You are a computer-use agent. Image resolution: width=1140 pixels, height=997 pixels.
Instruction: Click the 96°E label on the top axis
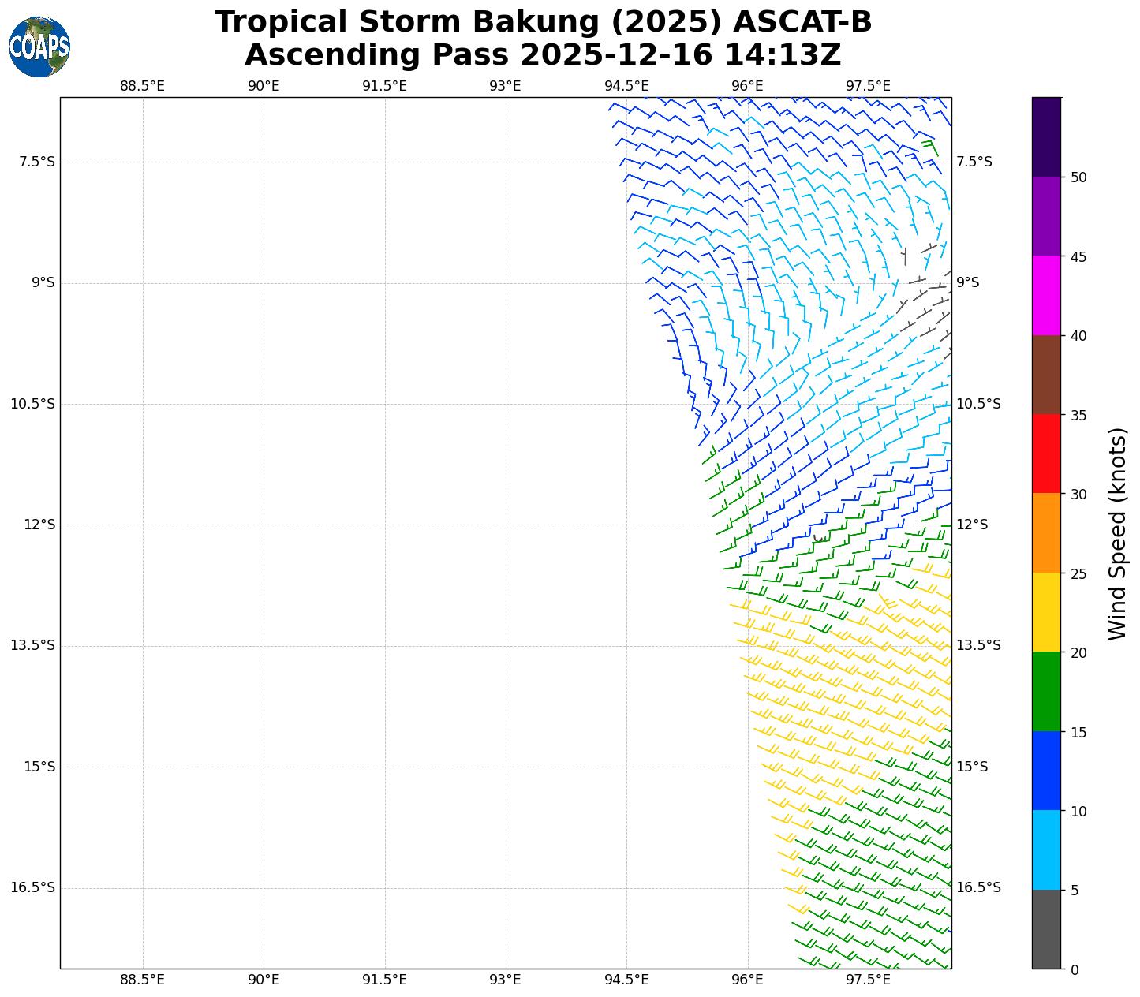point(747,86)
